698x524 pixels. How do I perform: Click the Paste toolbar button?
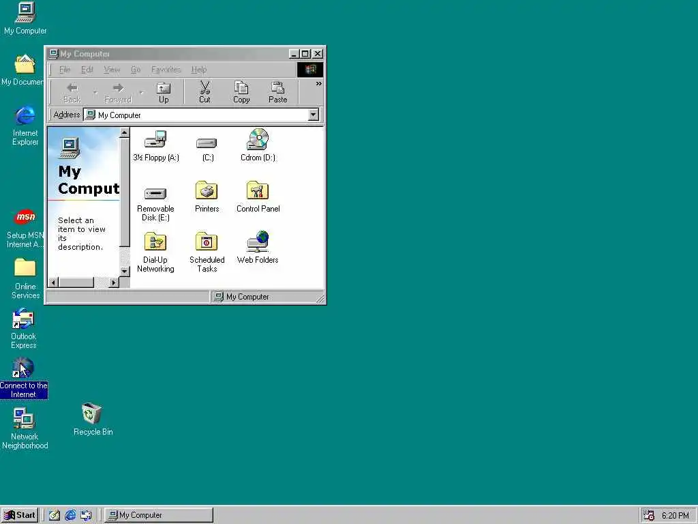(x=278, y=92)
